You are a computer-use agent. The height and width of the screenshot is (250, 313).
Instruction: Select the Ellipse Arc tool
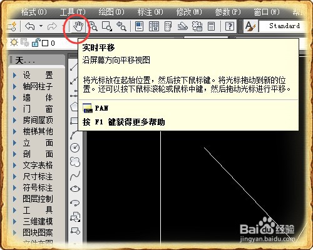coord(75,202)
